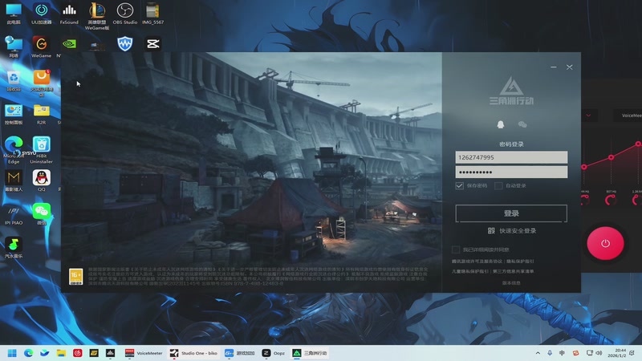The image size is (642, 361).
Task: Open Edge from the taskbar
Action: 28,353
